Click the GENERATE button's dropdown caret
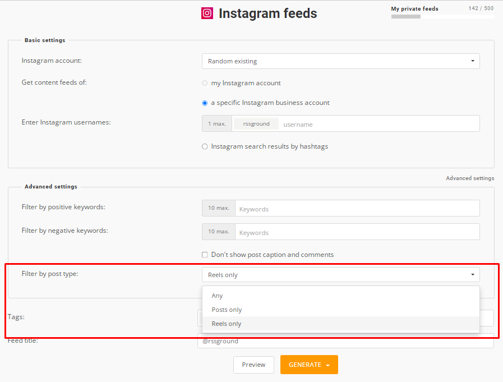This screenshot has height=382, width=503. 328,365
